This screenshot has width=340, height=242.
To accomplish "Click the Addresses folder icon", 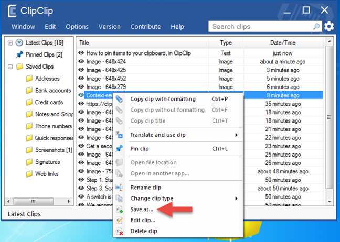I will (29, 79).
